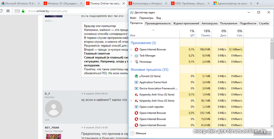Click the Kaspersky Anti-Virus icon with 1,9 МБ
This screenshot has width=274, height=139.
pyautogui.click(x=136, y=94)
